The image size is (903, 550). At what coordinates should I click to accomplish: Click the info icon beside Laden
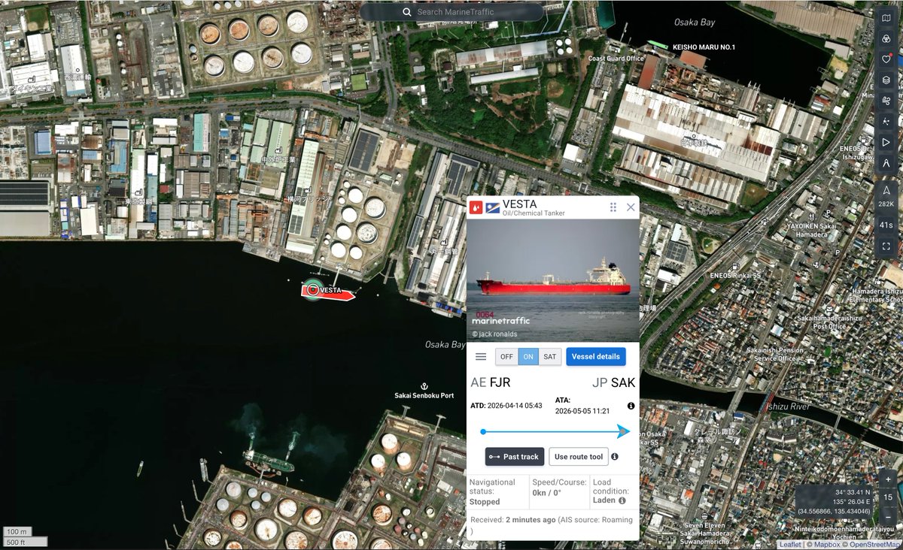tap(622, 500)
